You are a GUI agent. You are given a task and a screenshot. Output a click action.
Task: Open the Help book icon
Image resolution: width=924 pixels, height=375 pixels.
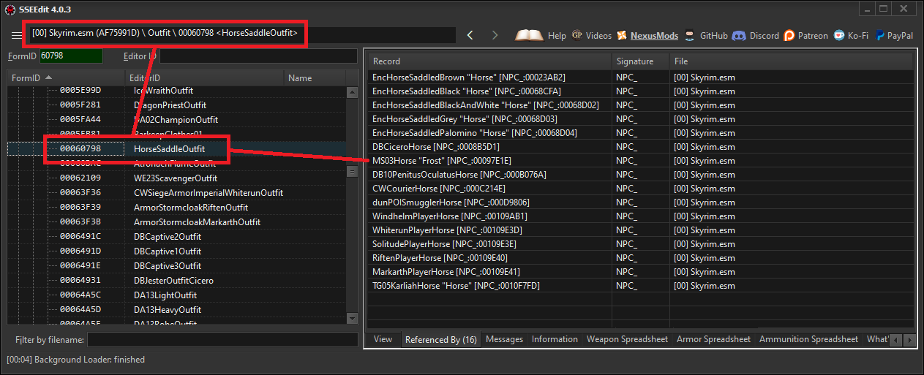[541, 35]
